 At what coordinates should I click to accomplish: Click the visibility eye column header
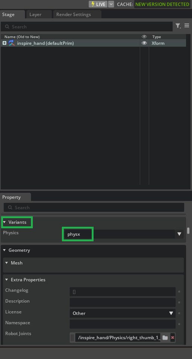pyautogui.click(x=144, y=37)
